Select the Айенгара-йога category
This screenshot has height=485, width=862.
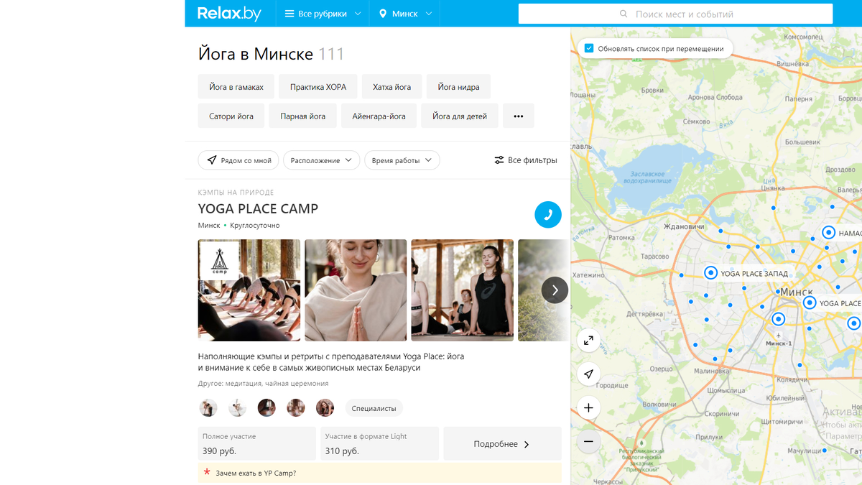(379, 116)
